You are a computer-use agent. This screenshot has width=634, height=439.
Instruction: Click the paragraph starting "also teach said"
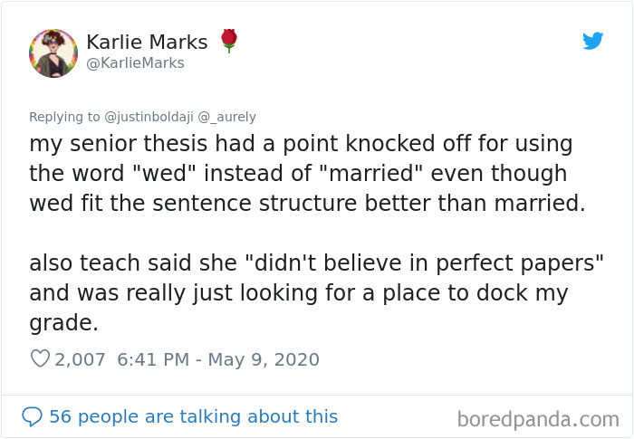[299, 294]
